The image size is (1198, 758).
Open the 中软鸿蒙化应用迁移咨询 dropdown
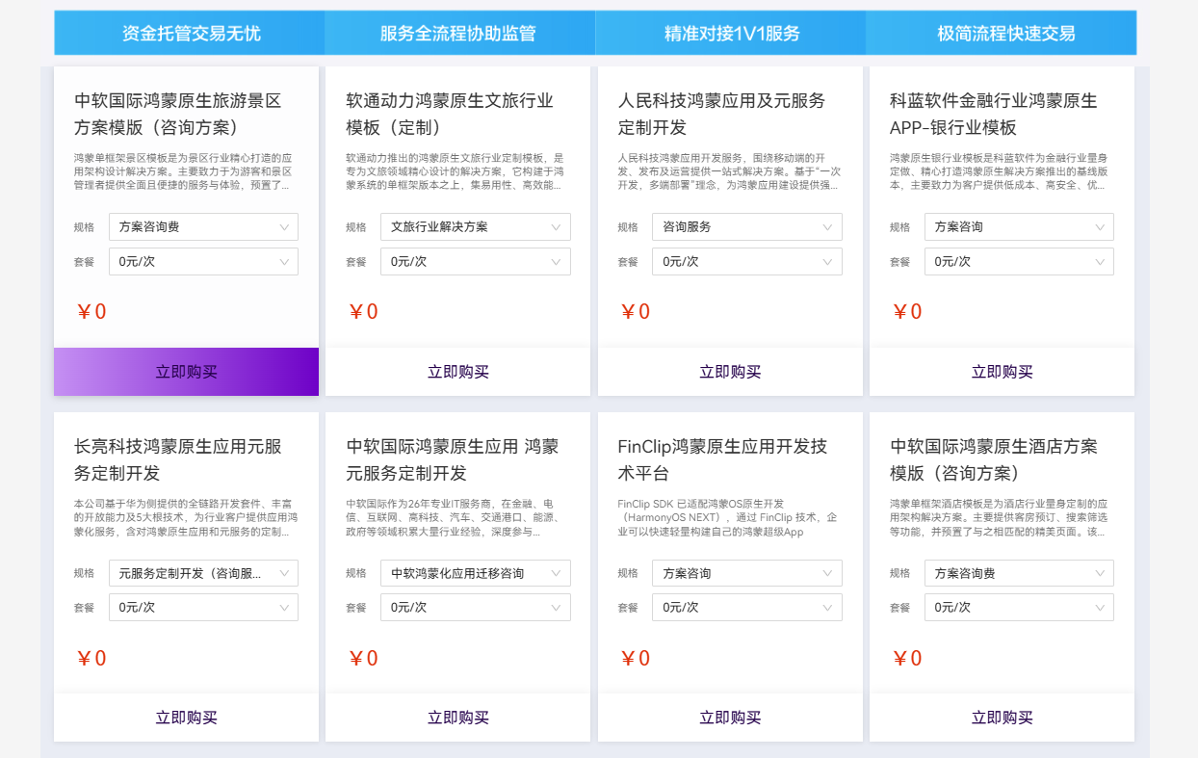(x=476, y=572)
